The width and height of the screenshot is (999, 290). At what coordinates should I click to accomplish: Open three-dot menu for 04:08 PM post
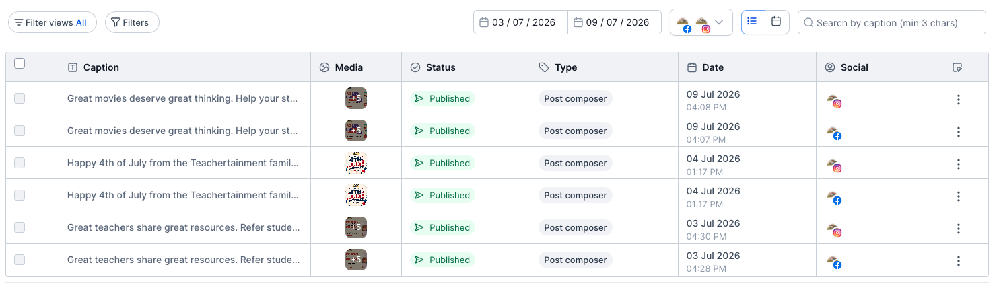coord(959,99)
